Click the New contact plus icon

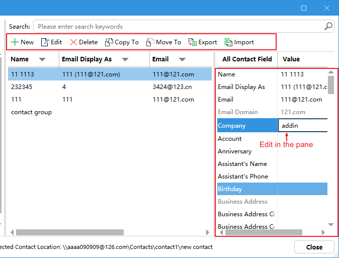click(15, 42)
